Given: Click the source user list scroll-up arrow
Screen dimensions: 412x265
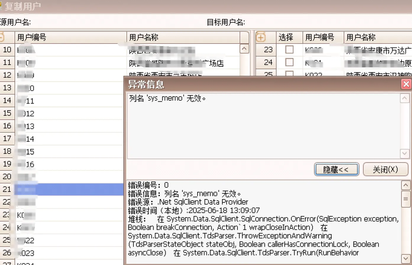Looking at the screenshot, I should coord(244,49).
